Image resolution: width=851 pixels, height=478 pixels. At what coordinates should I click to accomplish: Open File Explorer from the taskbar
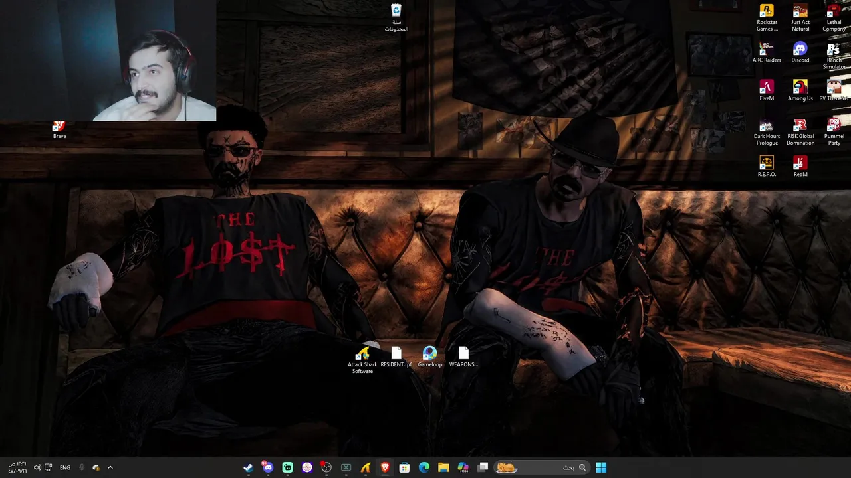click(443, 467)
